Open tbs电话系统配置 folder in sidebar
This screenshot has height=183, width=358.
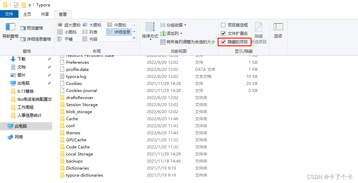coord(32,99)
